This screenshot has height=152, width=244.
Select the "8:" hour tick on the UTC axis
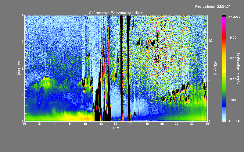point(85,124)
